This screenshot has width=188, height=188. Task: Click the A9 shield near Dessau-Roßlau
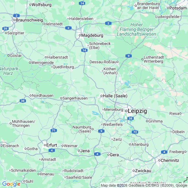coord(128,56)
